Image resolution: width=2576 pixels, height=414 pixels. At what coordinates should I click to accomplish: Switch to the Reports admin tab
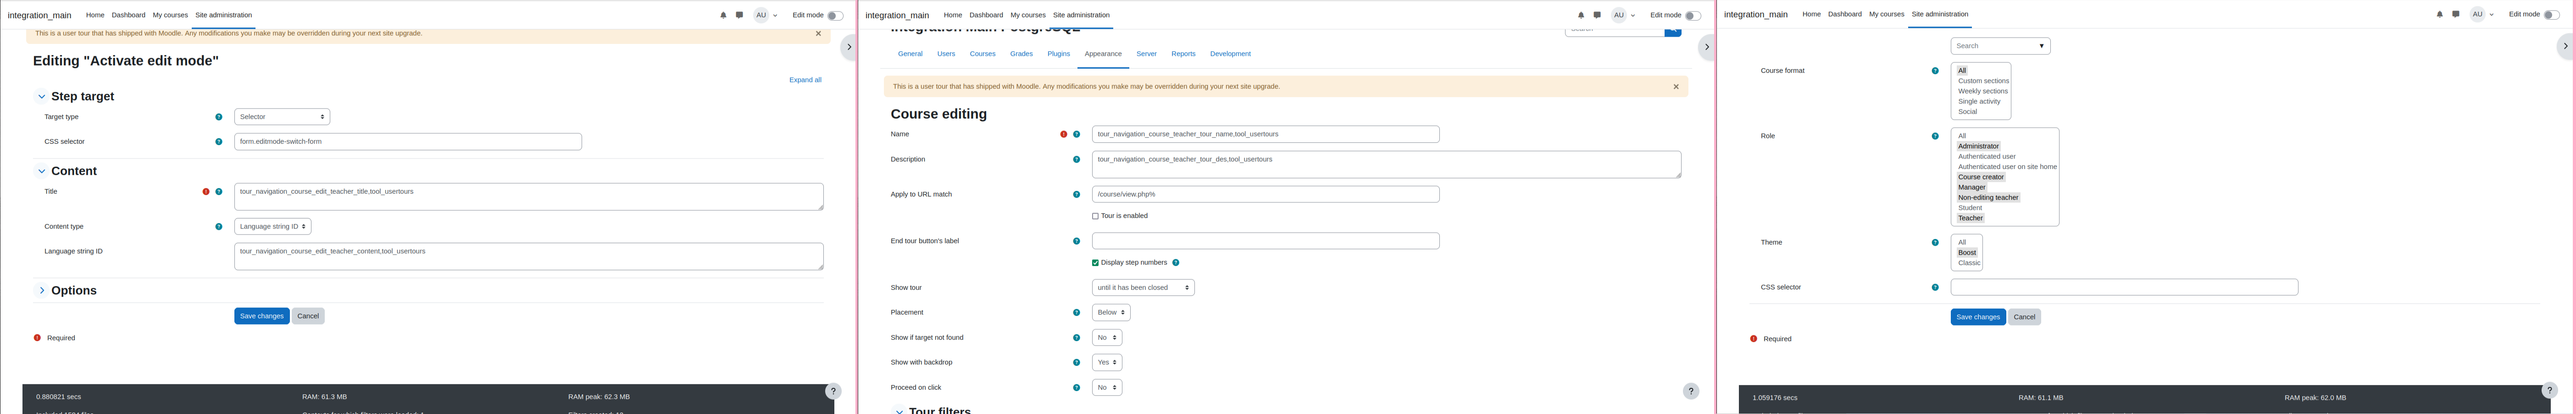1183,54
